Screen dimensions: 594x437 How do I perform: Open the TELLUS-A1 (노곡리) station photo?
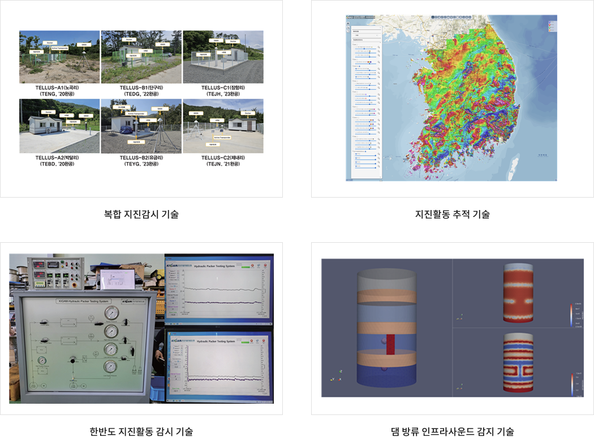[59, 57]
